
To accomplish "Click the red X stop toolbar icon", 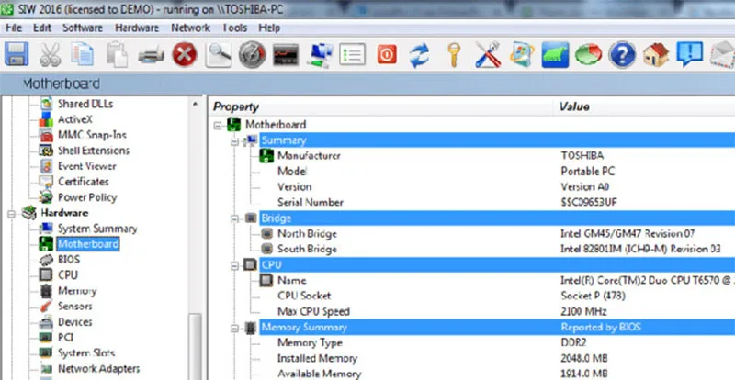I will [185, 54].
